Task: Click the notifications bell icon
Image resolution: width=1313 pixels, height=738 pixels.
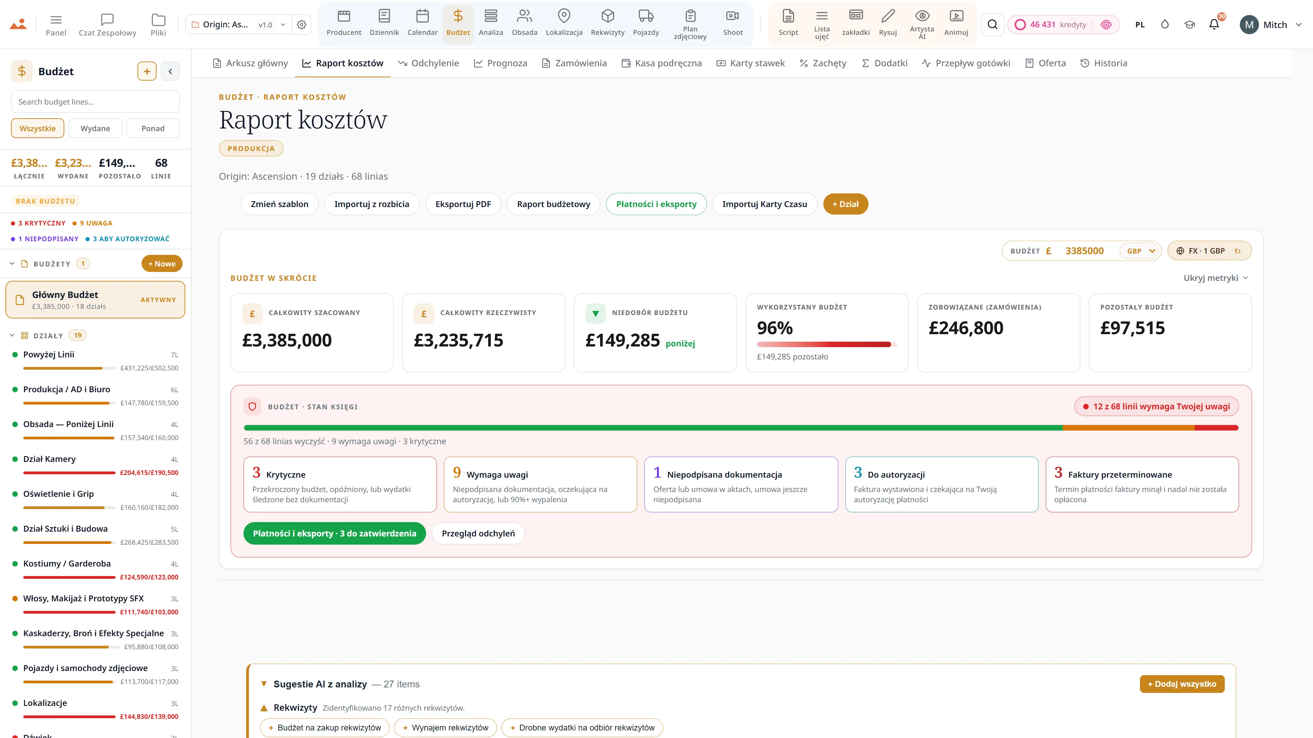Action: pos(1214,25)
